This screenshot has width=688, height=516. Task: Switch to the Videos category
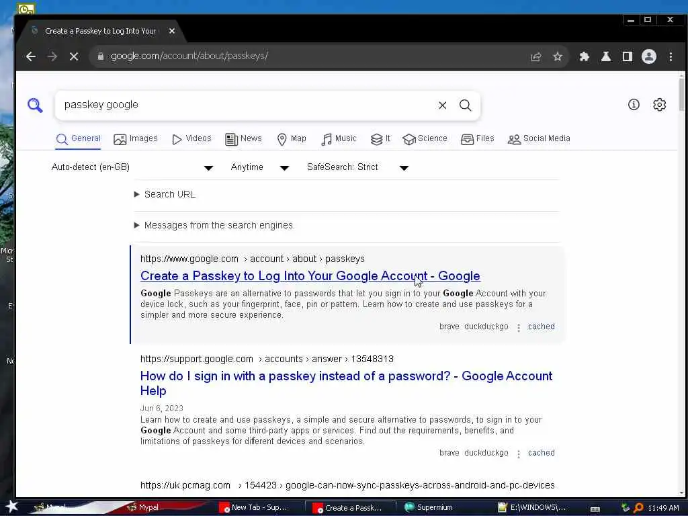point(191,138)
